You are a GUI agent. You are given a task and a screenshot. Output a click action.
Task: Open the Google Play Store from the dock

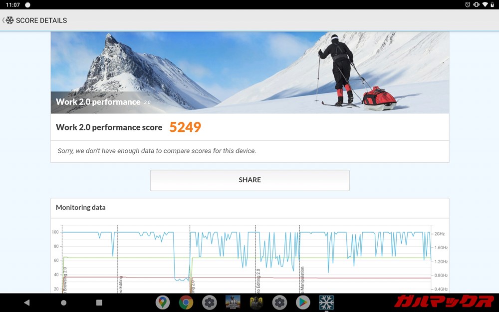[x=303, y=303]
